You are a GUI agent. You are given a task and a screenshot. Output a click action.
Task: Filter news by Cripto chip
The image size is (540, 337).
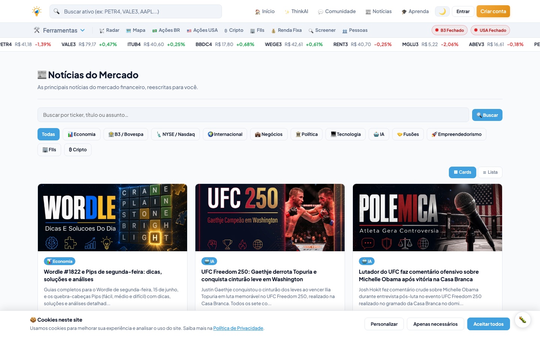pyautogui.click(x=78, y=150)
